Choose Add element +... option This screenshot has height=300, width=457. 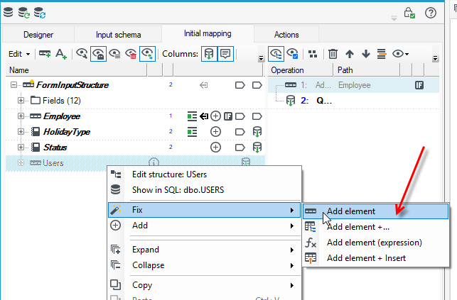tap(375, 227)
